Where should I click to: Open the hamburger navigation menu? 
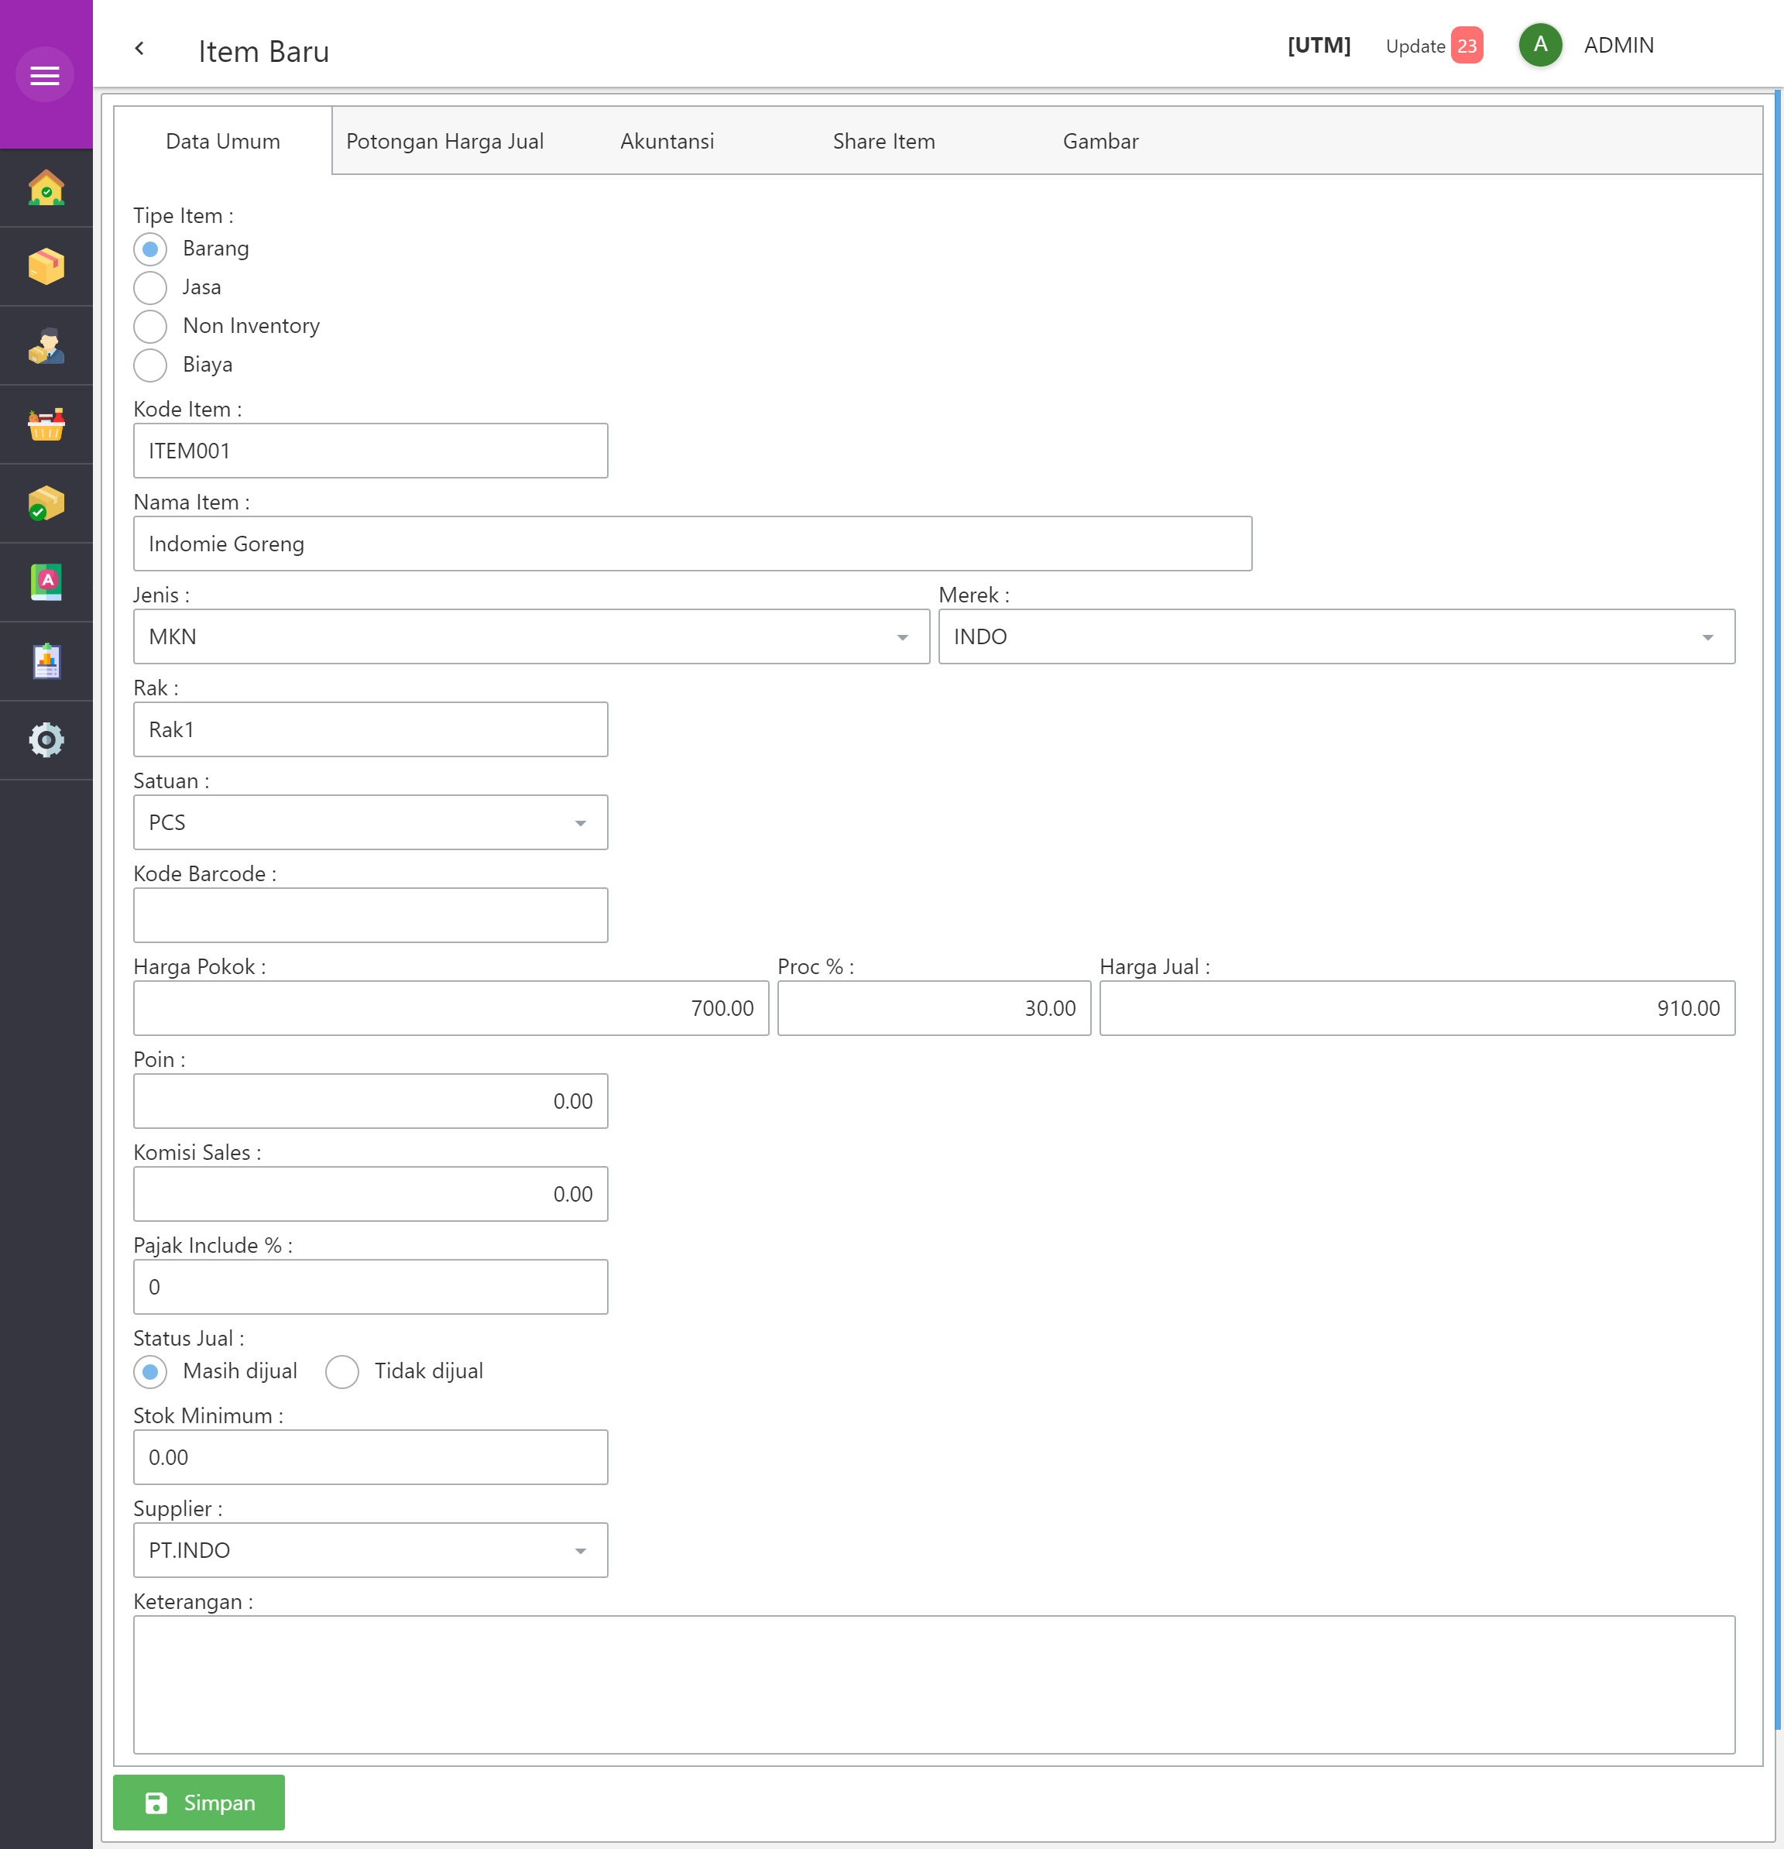(44, 74)
